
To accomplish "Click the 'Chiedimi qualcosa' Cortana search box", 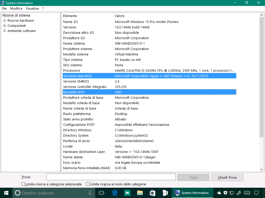I will 54,193.
